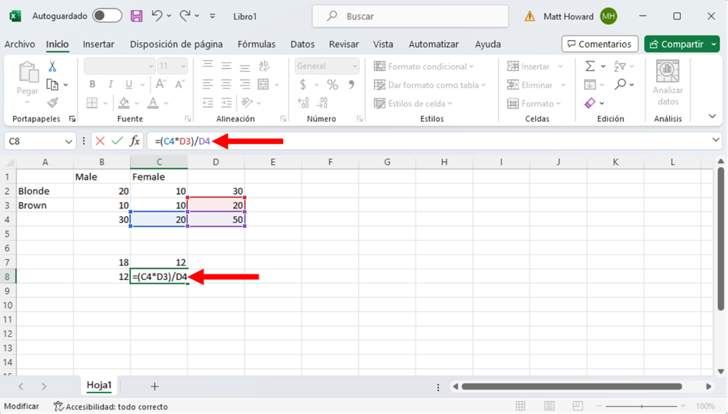This screenshot has height=414, width=728.
Task: Cancel formula entry with the X icon
Action: (x=100, y=141)
